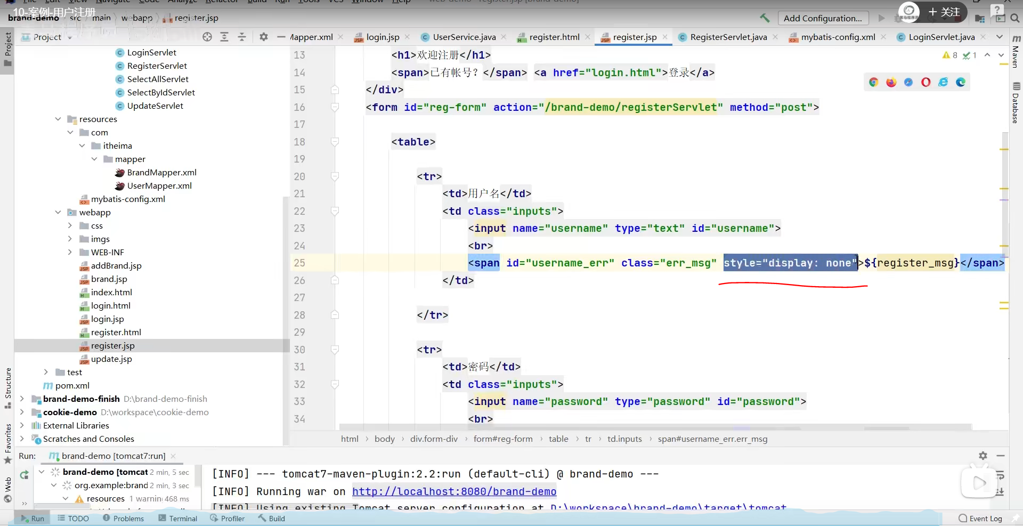Collapse the com folder
The height and width of the screenshot is (526, 1023).
click(x=70, y=132)
